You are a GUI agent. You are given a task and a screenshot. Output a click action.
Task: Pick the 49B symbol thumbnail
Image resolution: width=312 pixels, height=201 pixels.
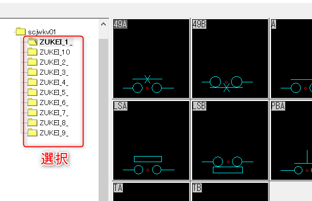(x=230, y=59)
